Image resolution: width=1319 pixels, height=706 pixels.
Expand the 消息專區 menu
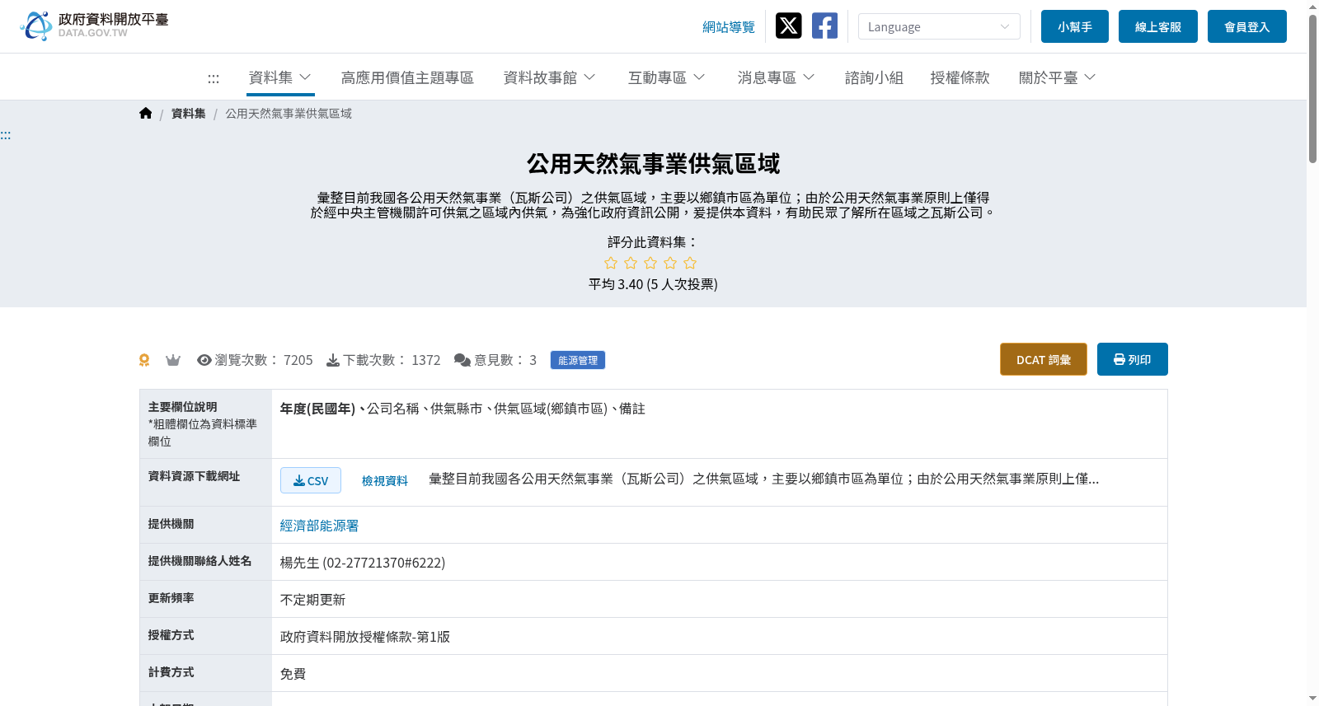click(x=776, y=77)
